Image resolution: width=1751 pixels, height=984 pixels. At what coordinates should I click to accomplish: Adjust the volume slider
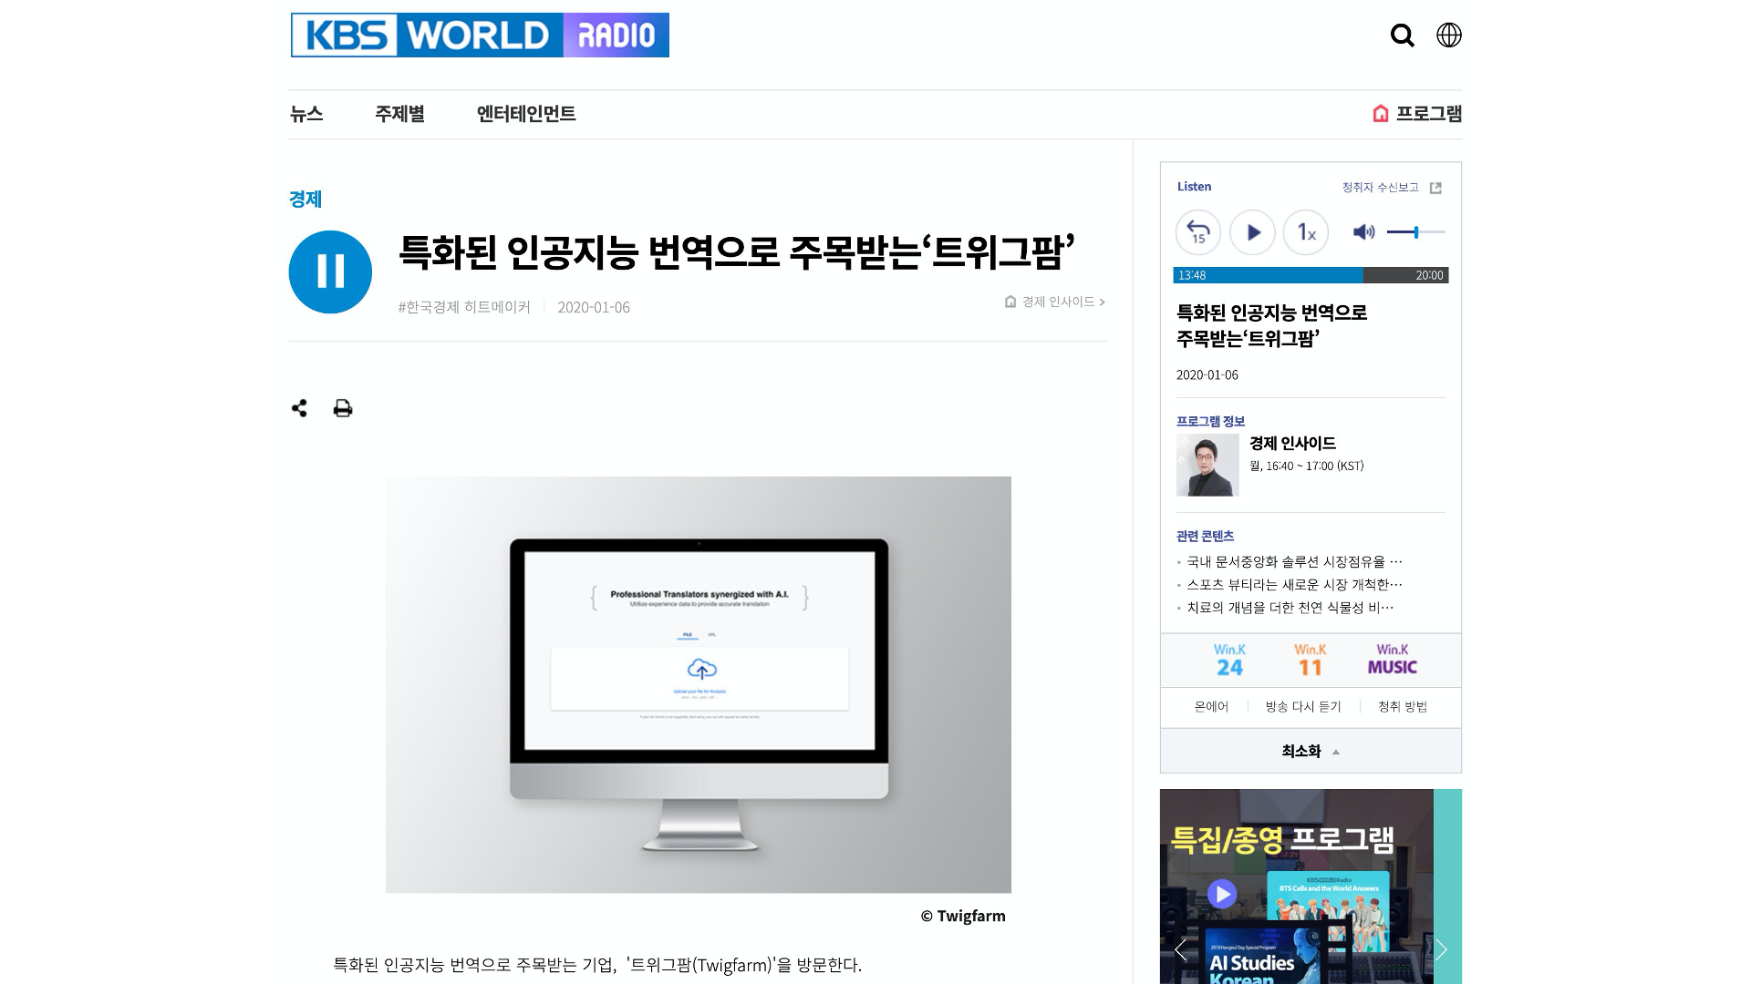coord(1416,232)
